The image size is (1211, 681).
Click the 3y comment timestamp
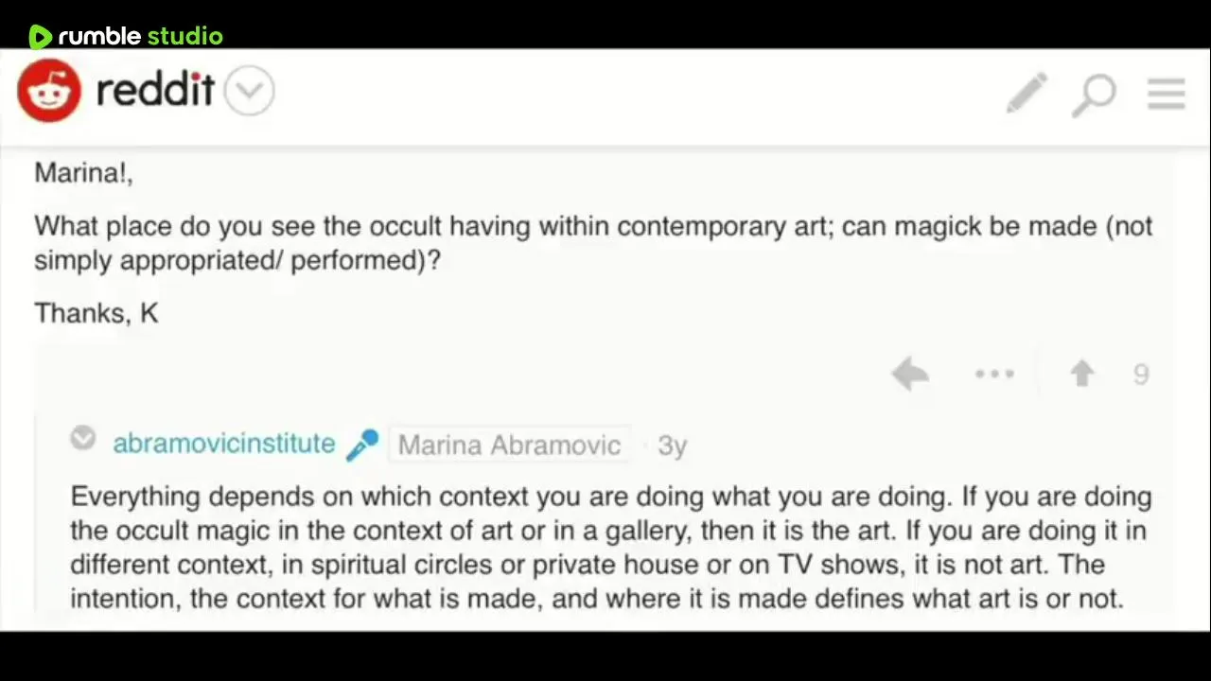click(x=672, y=445)
